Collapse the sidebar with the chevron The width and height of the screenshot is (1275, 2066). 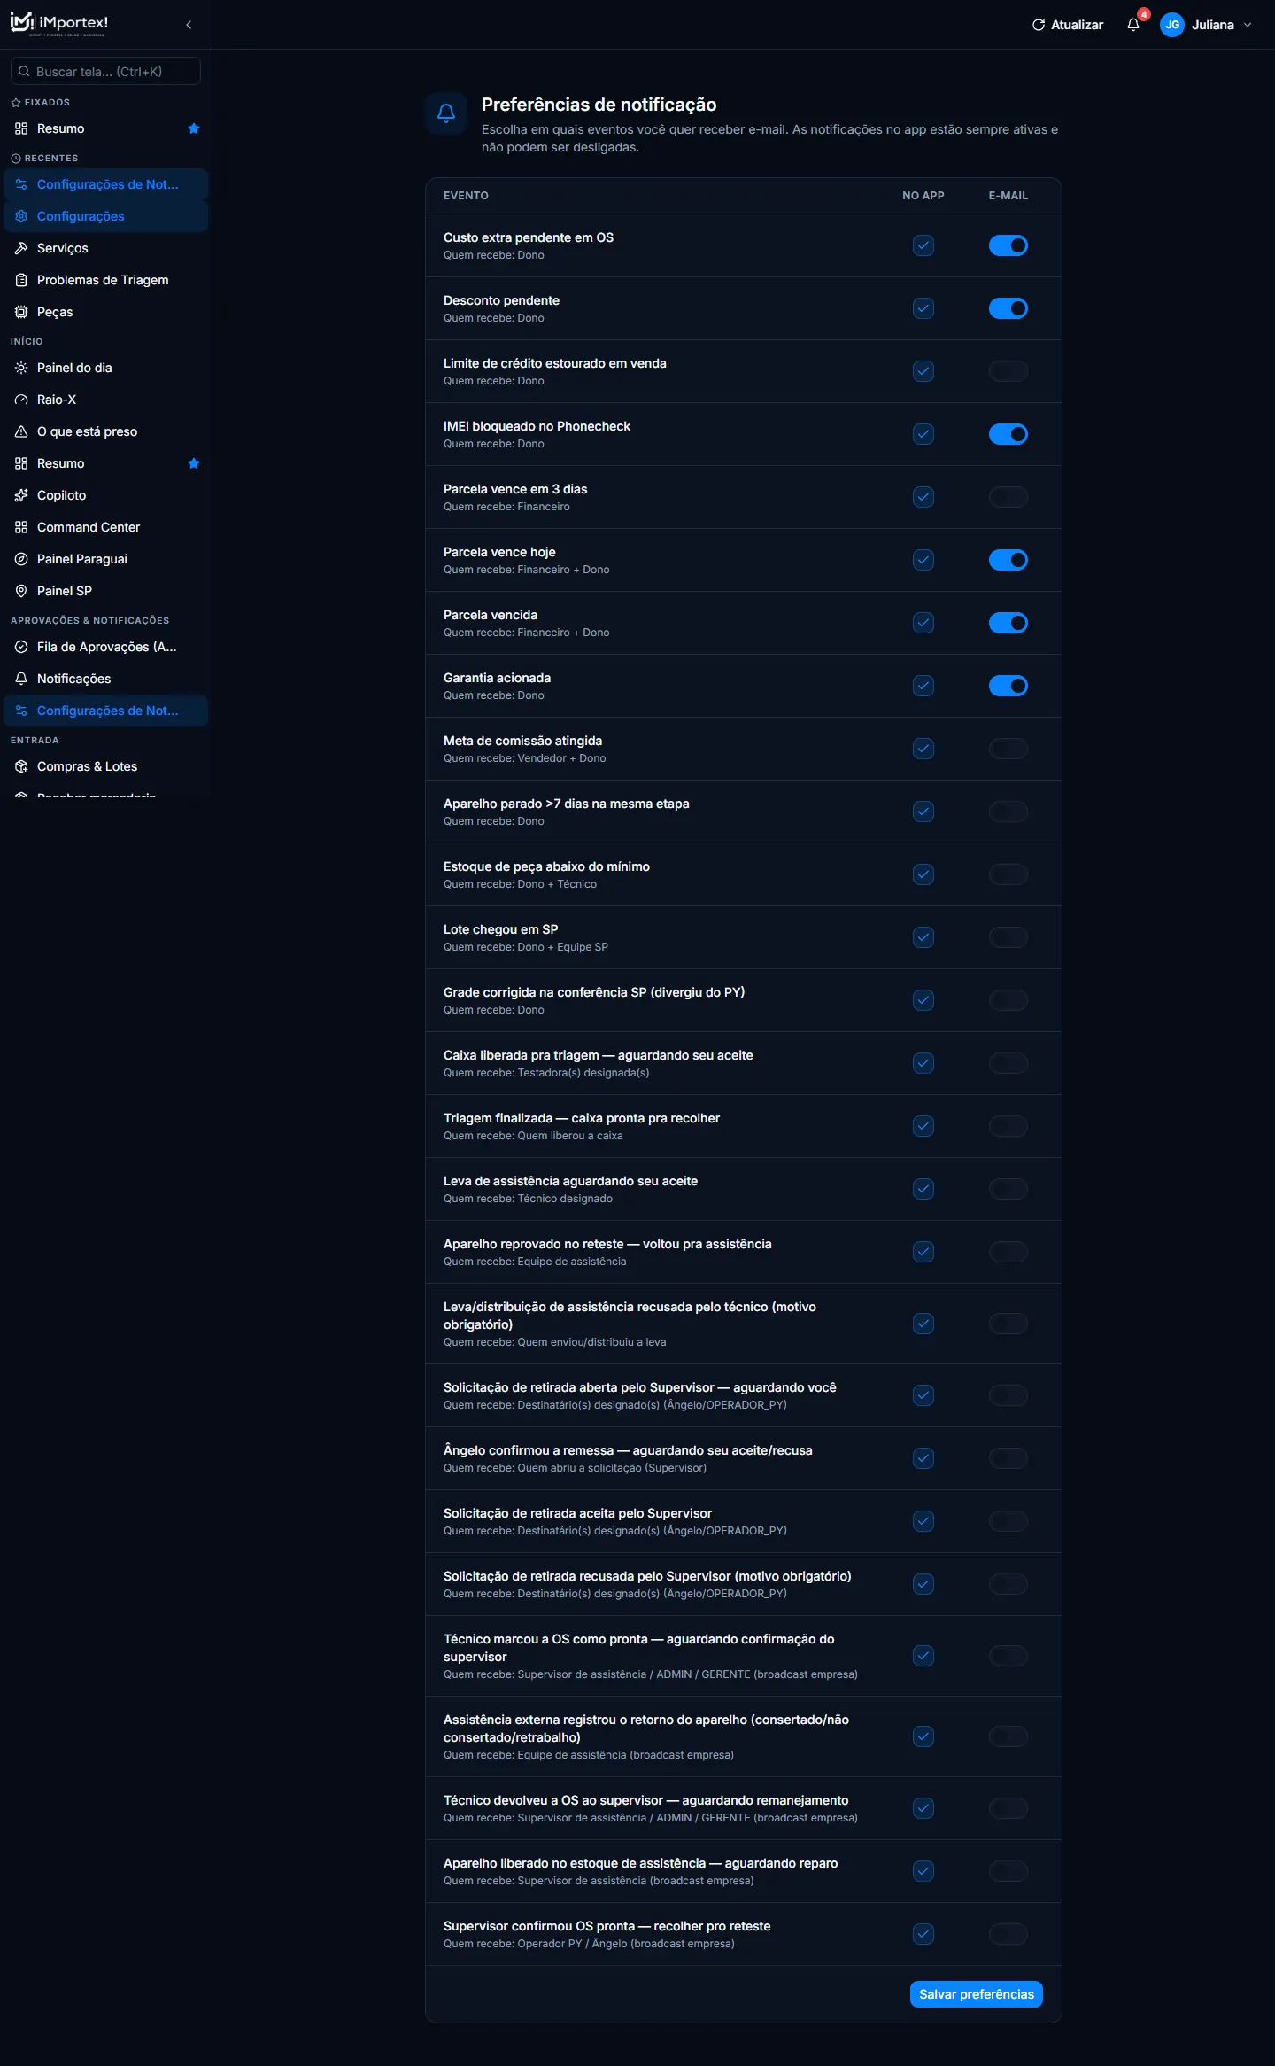189,25
